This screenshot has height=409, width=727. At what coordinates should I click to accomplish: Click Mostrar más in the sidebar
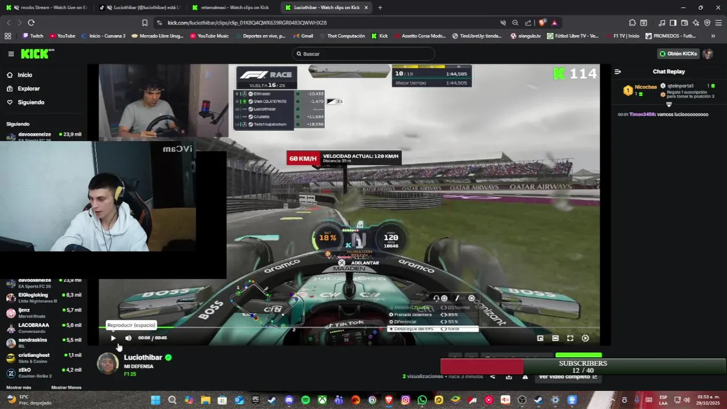pos(19,387)
